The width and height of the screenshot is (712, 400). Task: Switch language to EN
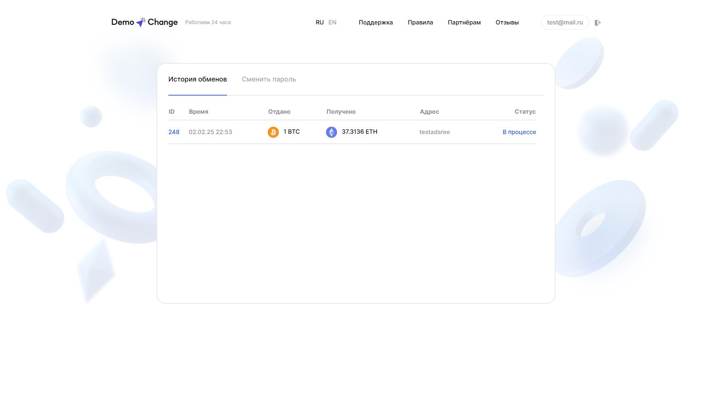coord(332,23)
